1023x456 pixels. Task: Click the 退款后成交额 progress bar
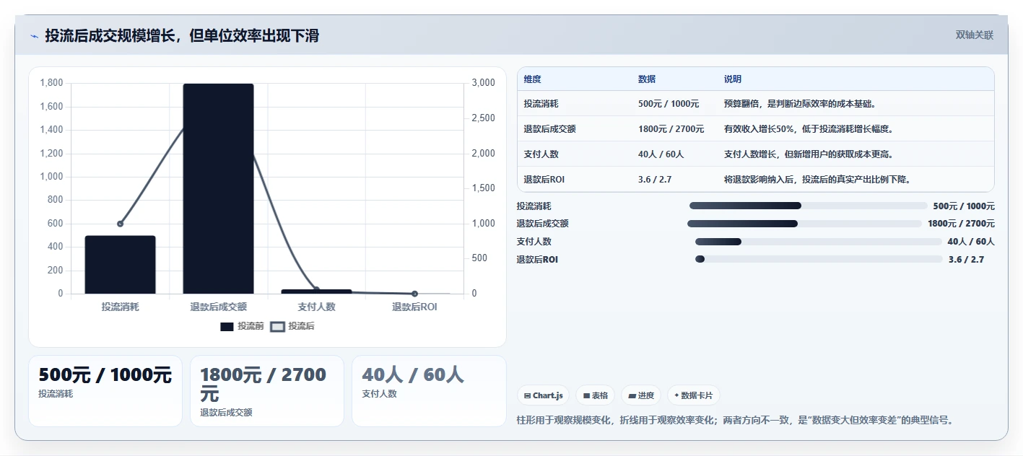[x=805, y=224]
